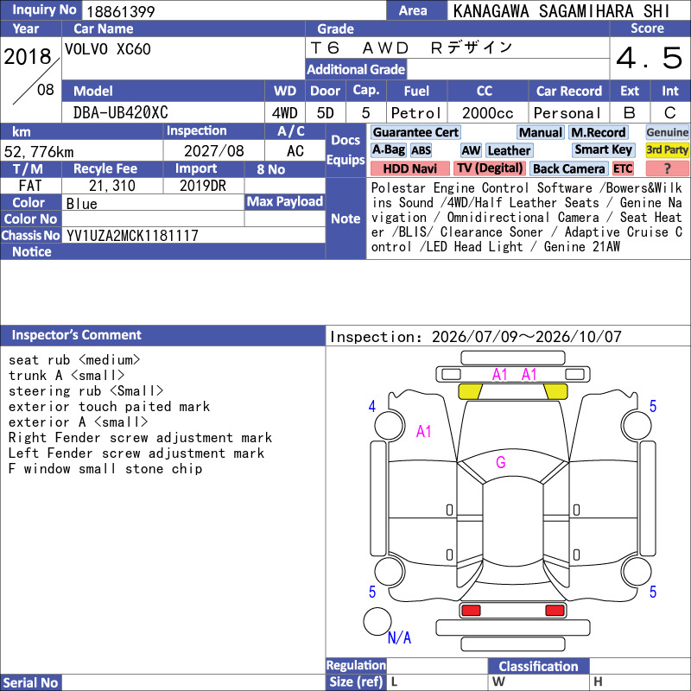Viewport: 691px width, 691px height.
Task: Click the red question mark badge
Action: pyautogui.click(x=667, y=168)
